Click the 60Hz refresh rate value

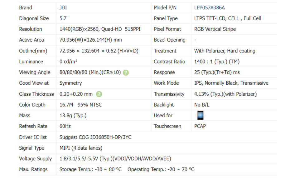(66, 126)
